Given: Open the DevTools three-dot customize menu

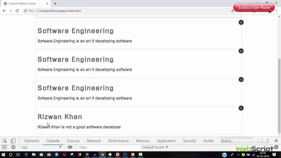Looking at the screenshot, I should click(268, 141).
